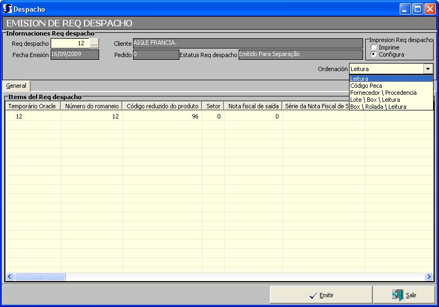Select the Configura radio option
439x307 pixels.
tap(373, 54)
